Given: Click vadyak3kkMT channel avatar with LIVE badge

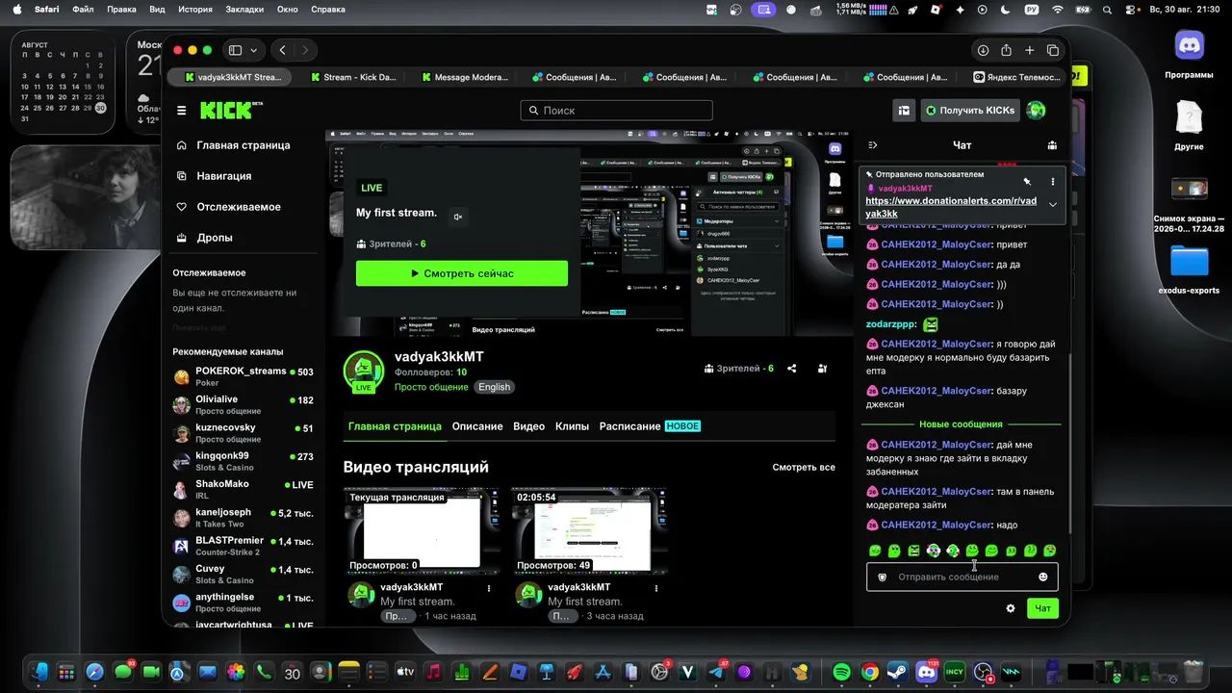Looking at the screenshot, I should 363,372.
